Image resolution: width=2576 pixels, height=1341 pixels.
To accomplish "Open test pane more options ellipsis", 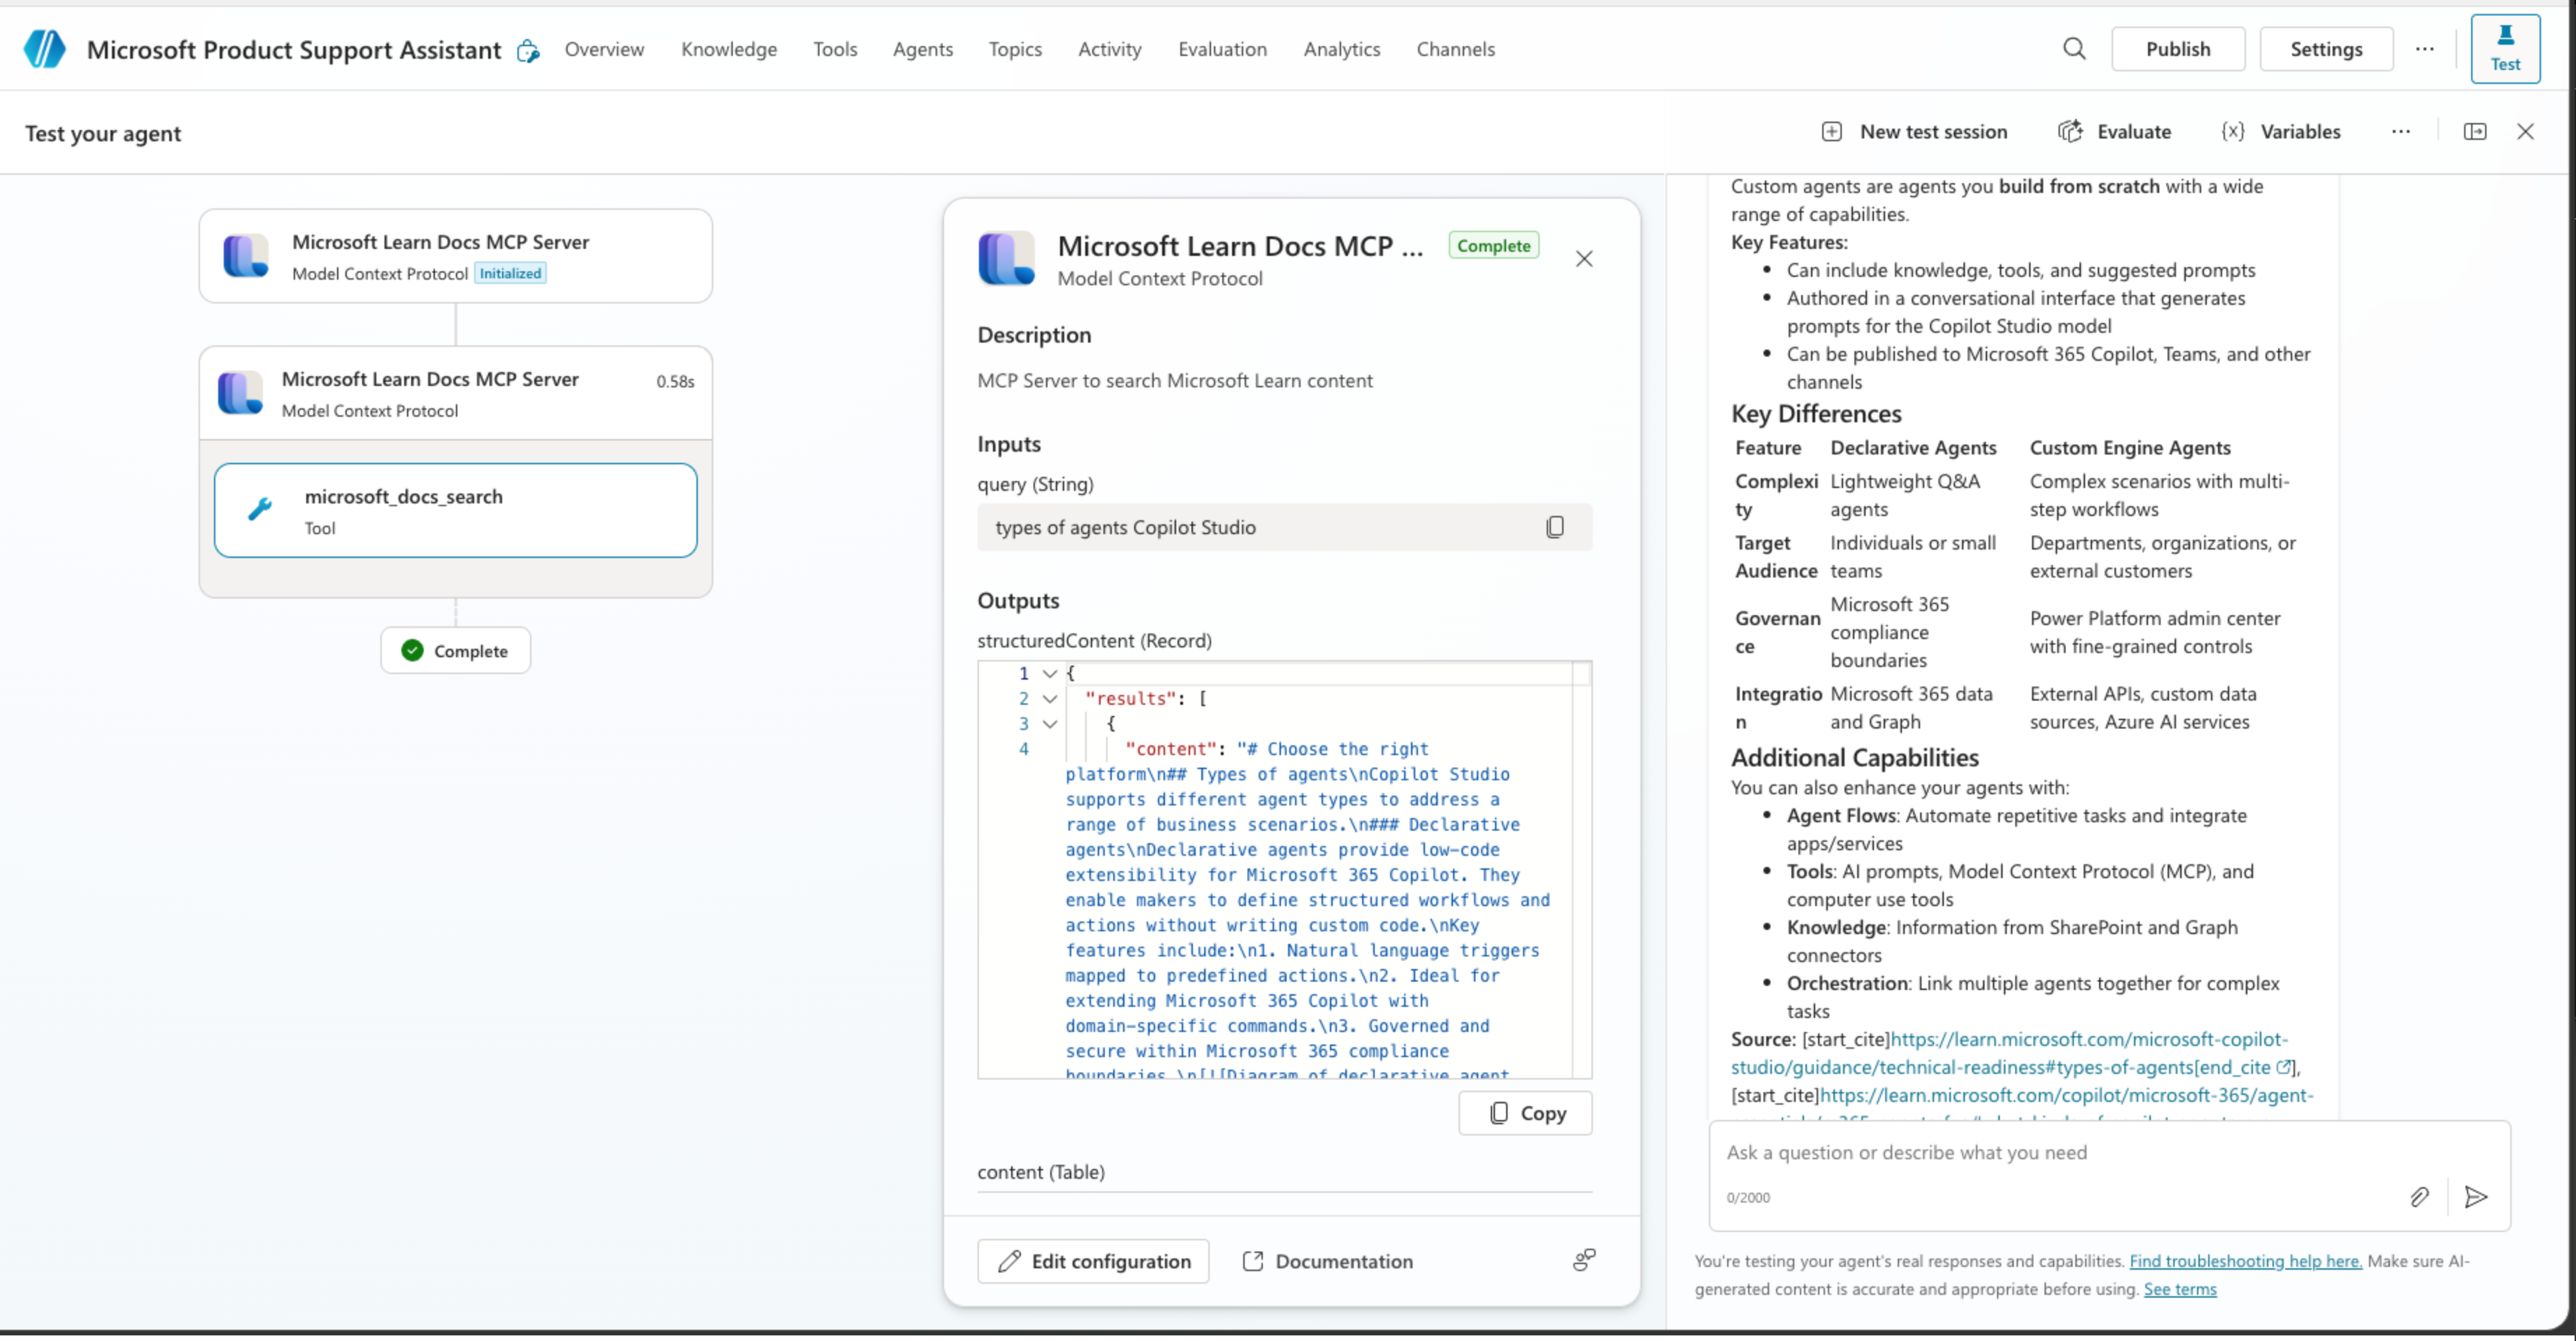I will tap(2401, 132).
